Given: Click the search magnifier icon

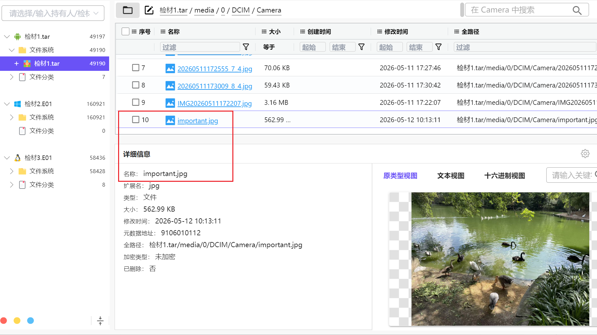Looking at the screenshot, I should click(577, 10).
